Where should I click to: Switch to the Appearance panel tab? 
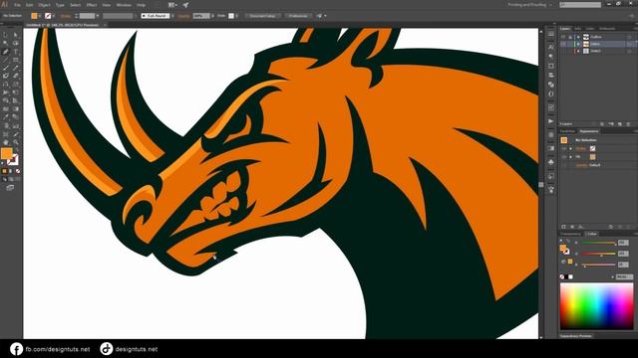(589, 131)
